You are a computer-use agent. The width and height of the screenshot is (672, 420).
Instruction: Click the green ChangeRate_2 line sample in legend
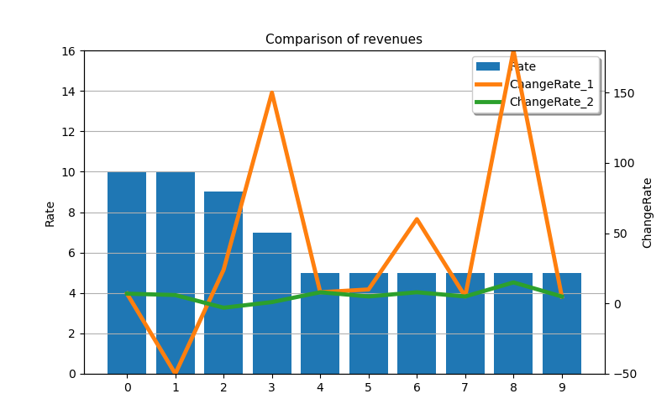(489, 102)
